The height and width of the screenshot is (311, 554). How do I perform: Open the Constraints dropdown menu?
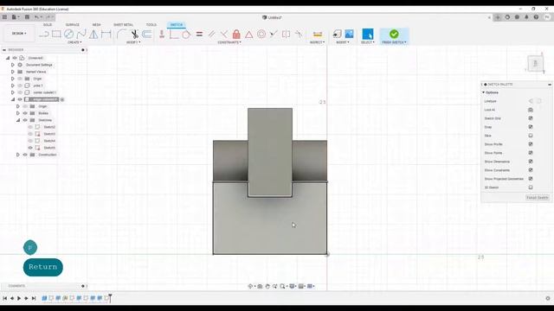point(229,42)
